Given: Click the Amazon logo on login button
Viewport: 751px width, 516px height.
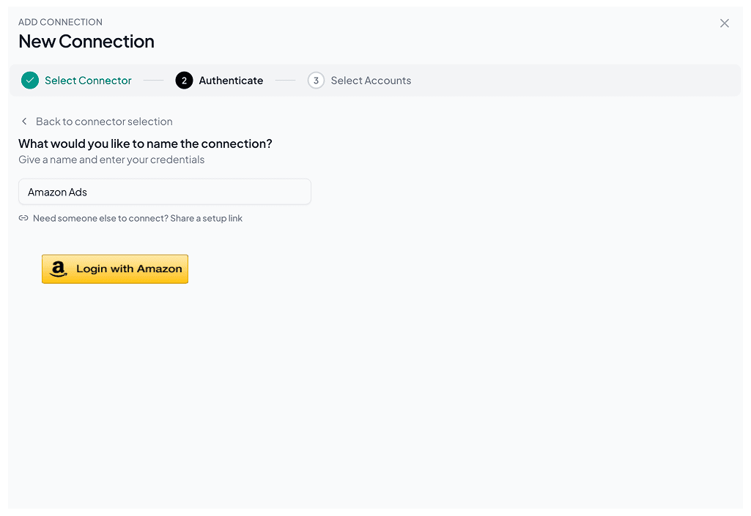Looking at the screenshot, I should [x=59, y=269].
